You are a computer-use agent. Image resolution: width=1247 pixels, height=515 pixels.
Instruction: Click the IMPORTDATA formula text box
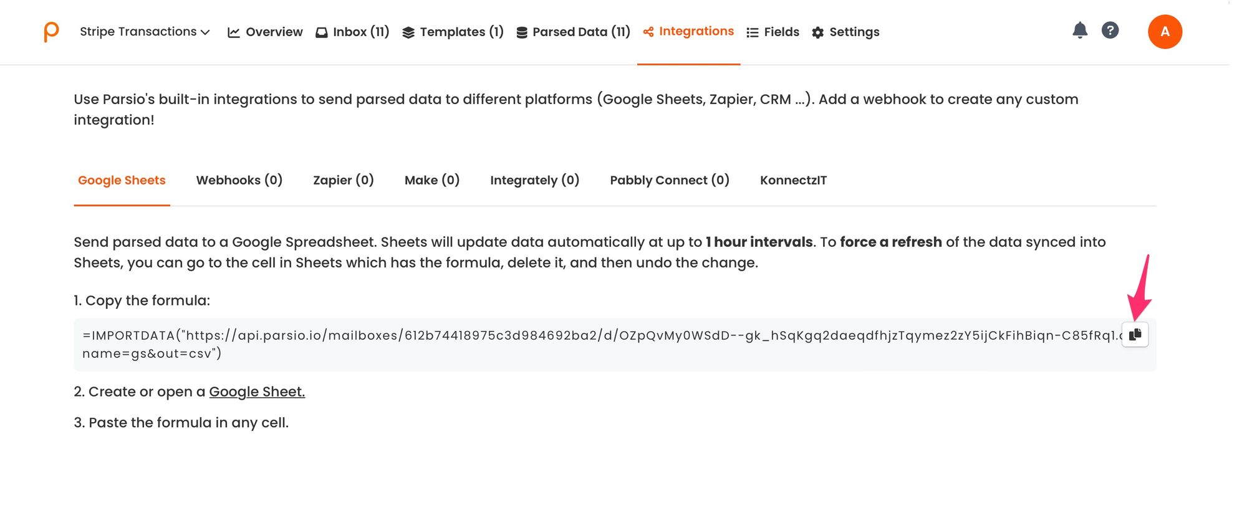561,344
